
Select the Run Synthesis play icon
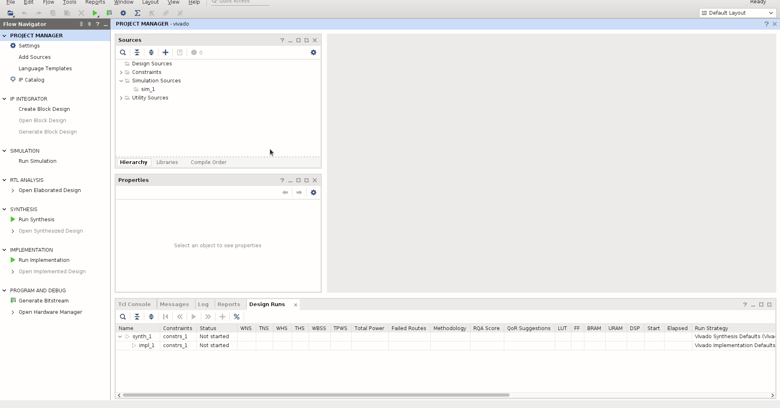pyautogui.click(x=12, y=219)
